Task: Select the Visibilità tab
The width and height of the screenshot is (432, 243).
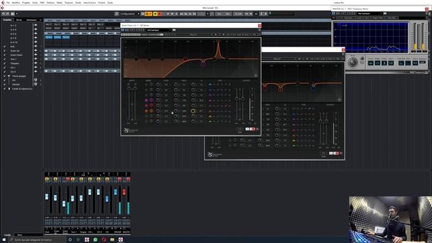Action: 7,20
